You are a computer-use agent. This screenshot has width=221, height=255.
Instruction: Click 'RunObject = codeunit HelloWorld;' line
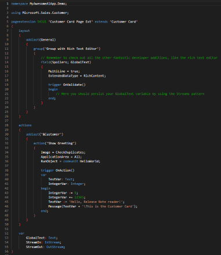point(71,161)
